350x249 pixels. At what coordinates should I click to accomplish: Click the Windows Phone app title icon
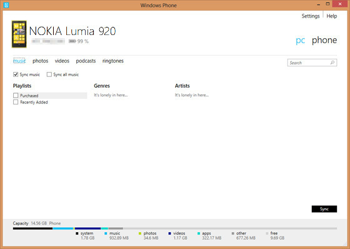pyautogui.click(x=6, y=5)
